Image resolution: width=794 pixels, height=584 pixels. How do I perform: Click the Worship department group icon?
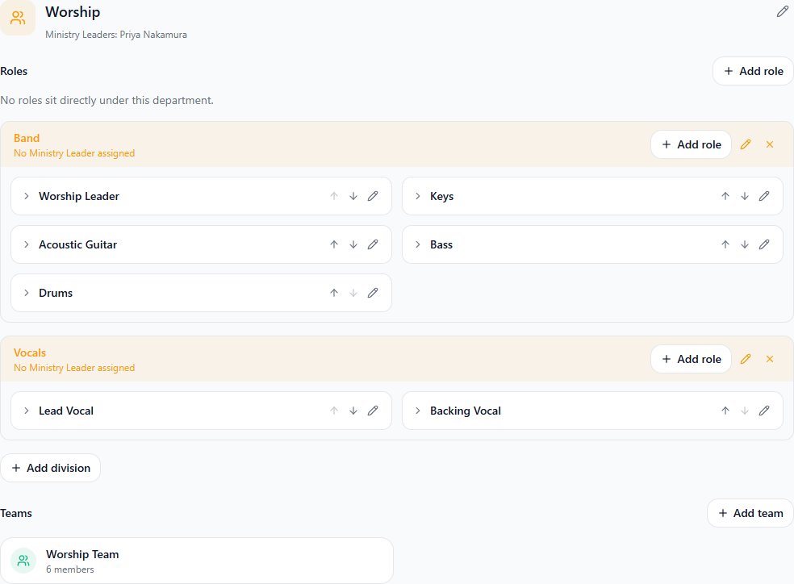tap(18, 19)
